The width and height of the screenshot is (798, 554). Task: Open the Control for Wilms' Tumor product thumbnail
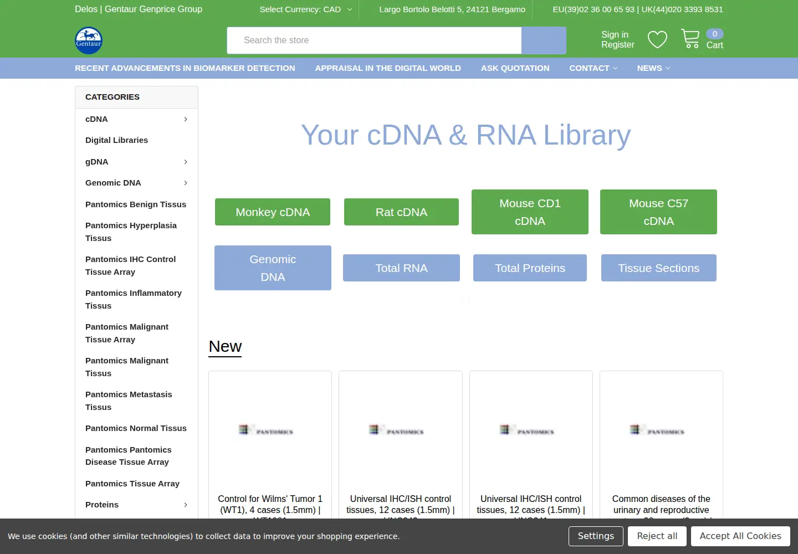click(x=270, y=430)
